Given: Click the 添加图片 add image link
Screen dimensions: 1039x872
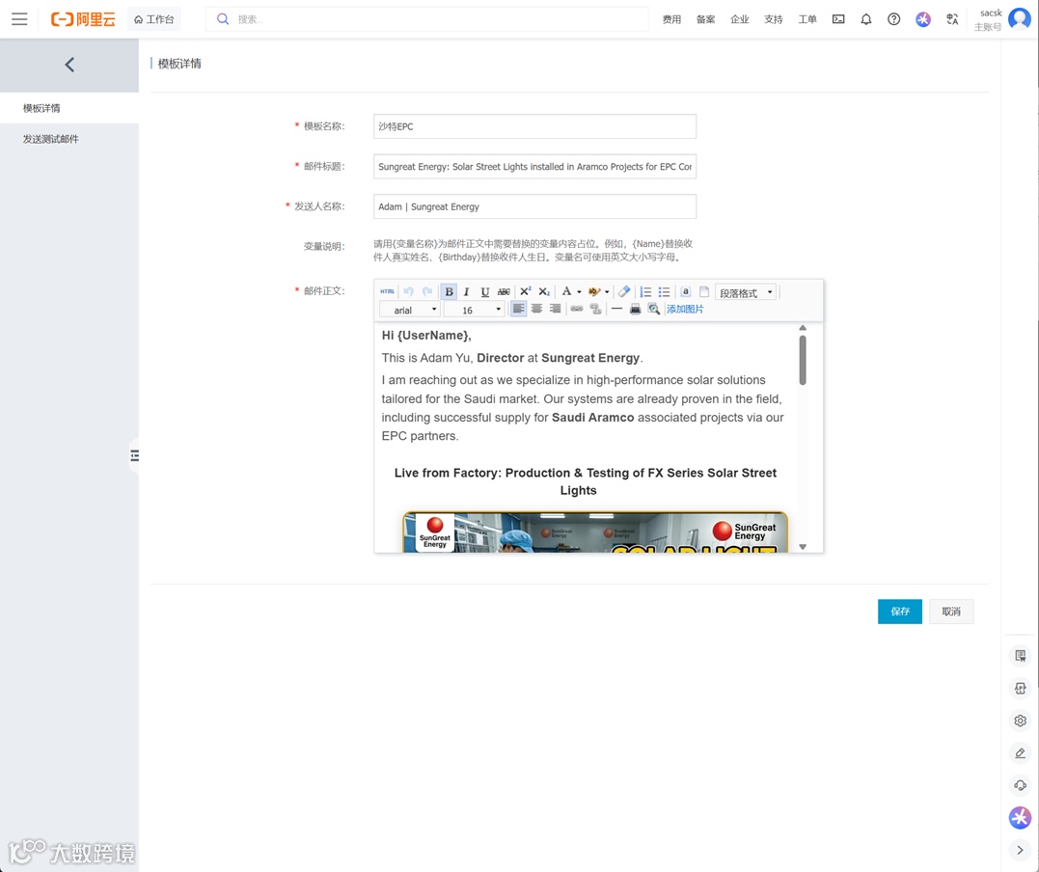Looking at the screenshot, I should click(685, 309).
